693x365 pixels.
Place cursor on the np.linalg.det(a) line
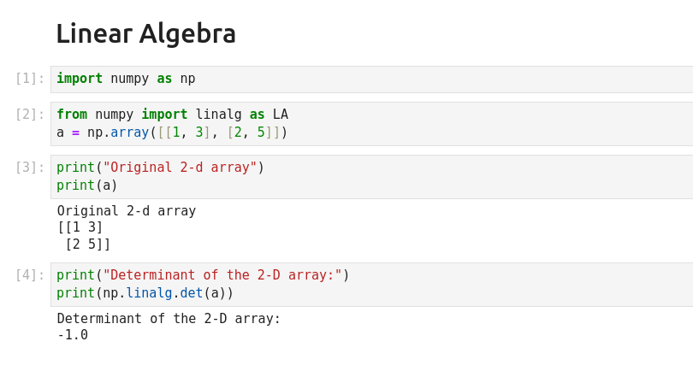click(x=145, y=293)
